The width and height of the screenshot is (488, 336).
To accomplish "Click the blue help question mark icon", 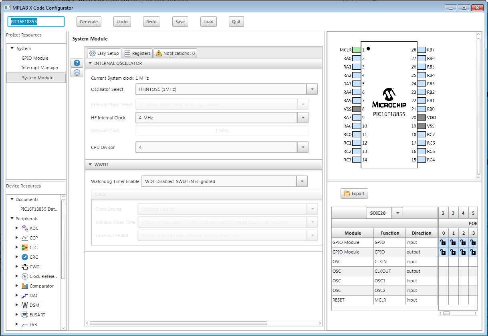I will (77, 63).
